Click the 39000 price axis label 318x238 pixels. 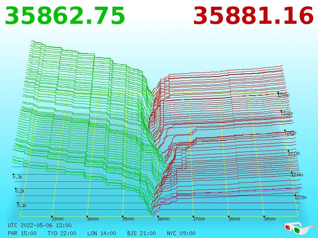tap(270, 219)
